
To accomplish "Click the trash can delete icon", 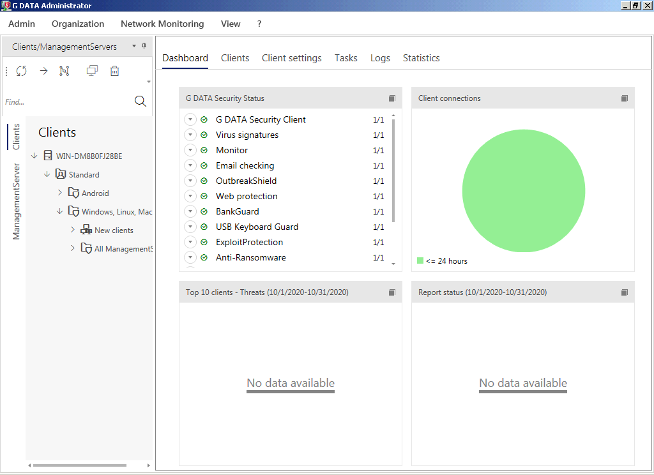I will [114, 71].
